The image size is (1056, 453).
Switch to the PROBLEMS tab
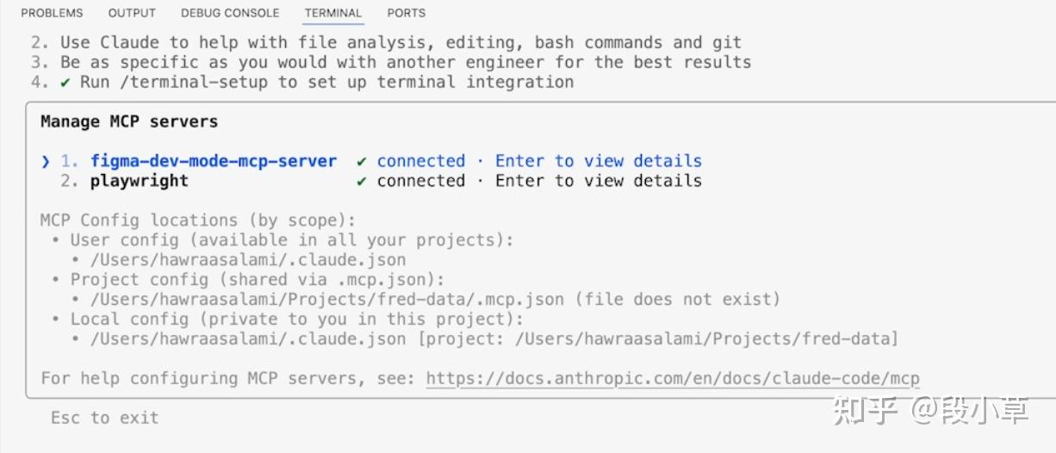pyautogui.click(x=52, y=13)
